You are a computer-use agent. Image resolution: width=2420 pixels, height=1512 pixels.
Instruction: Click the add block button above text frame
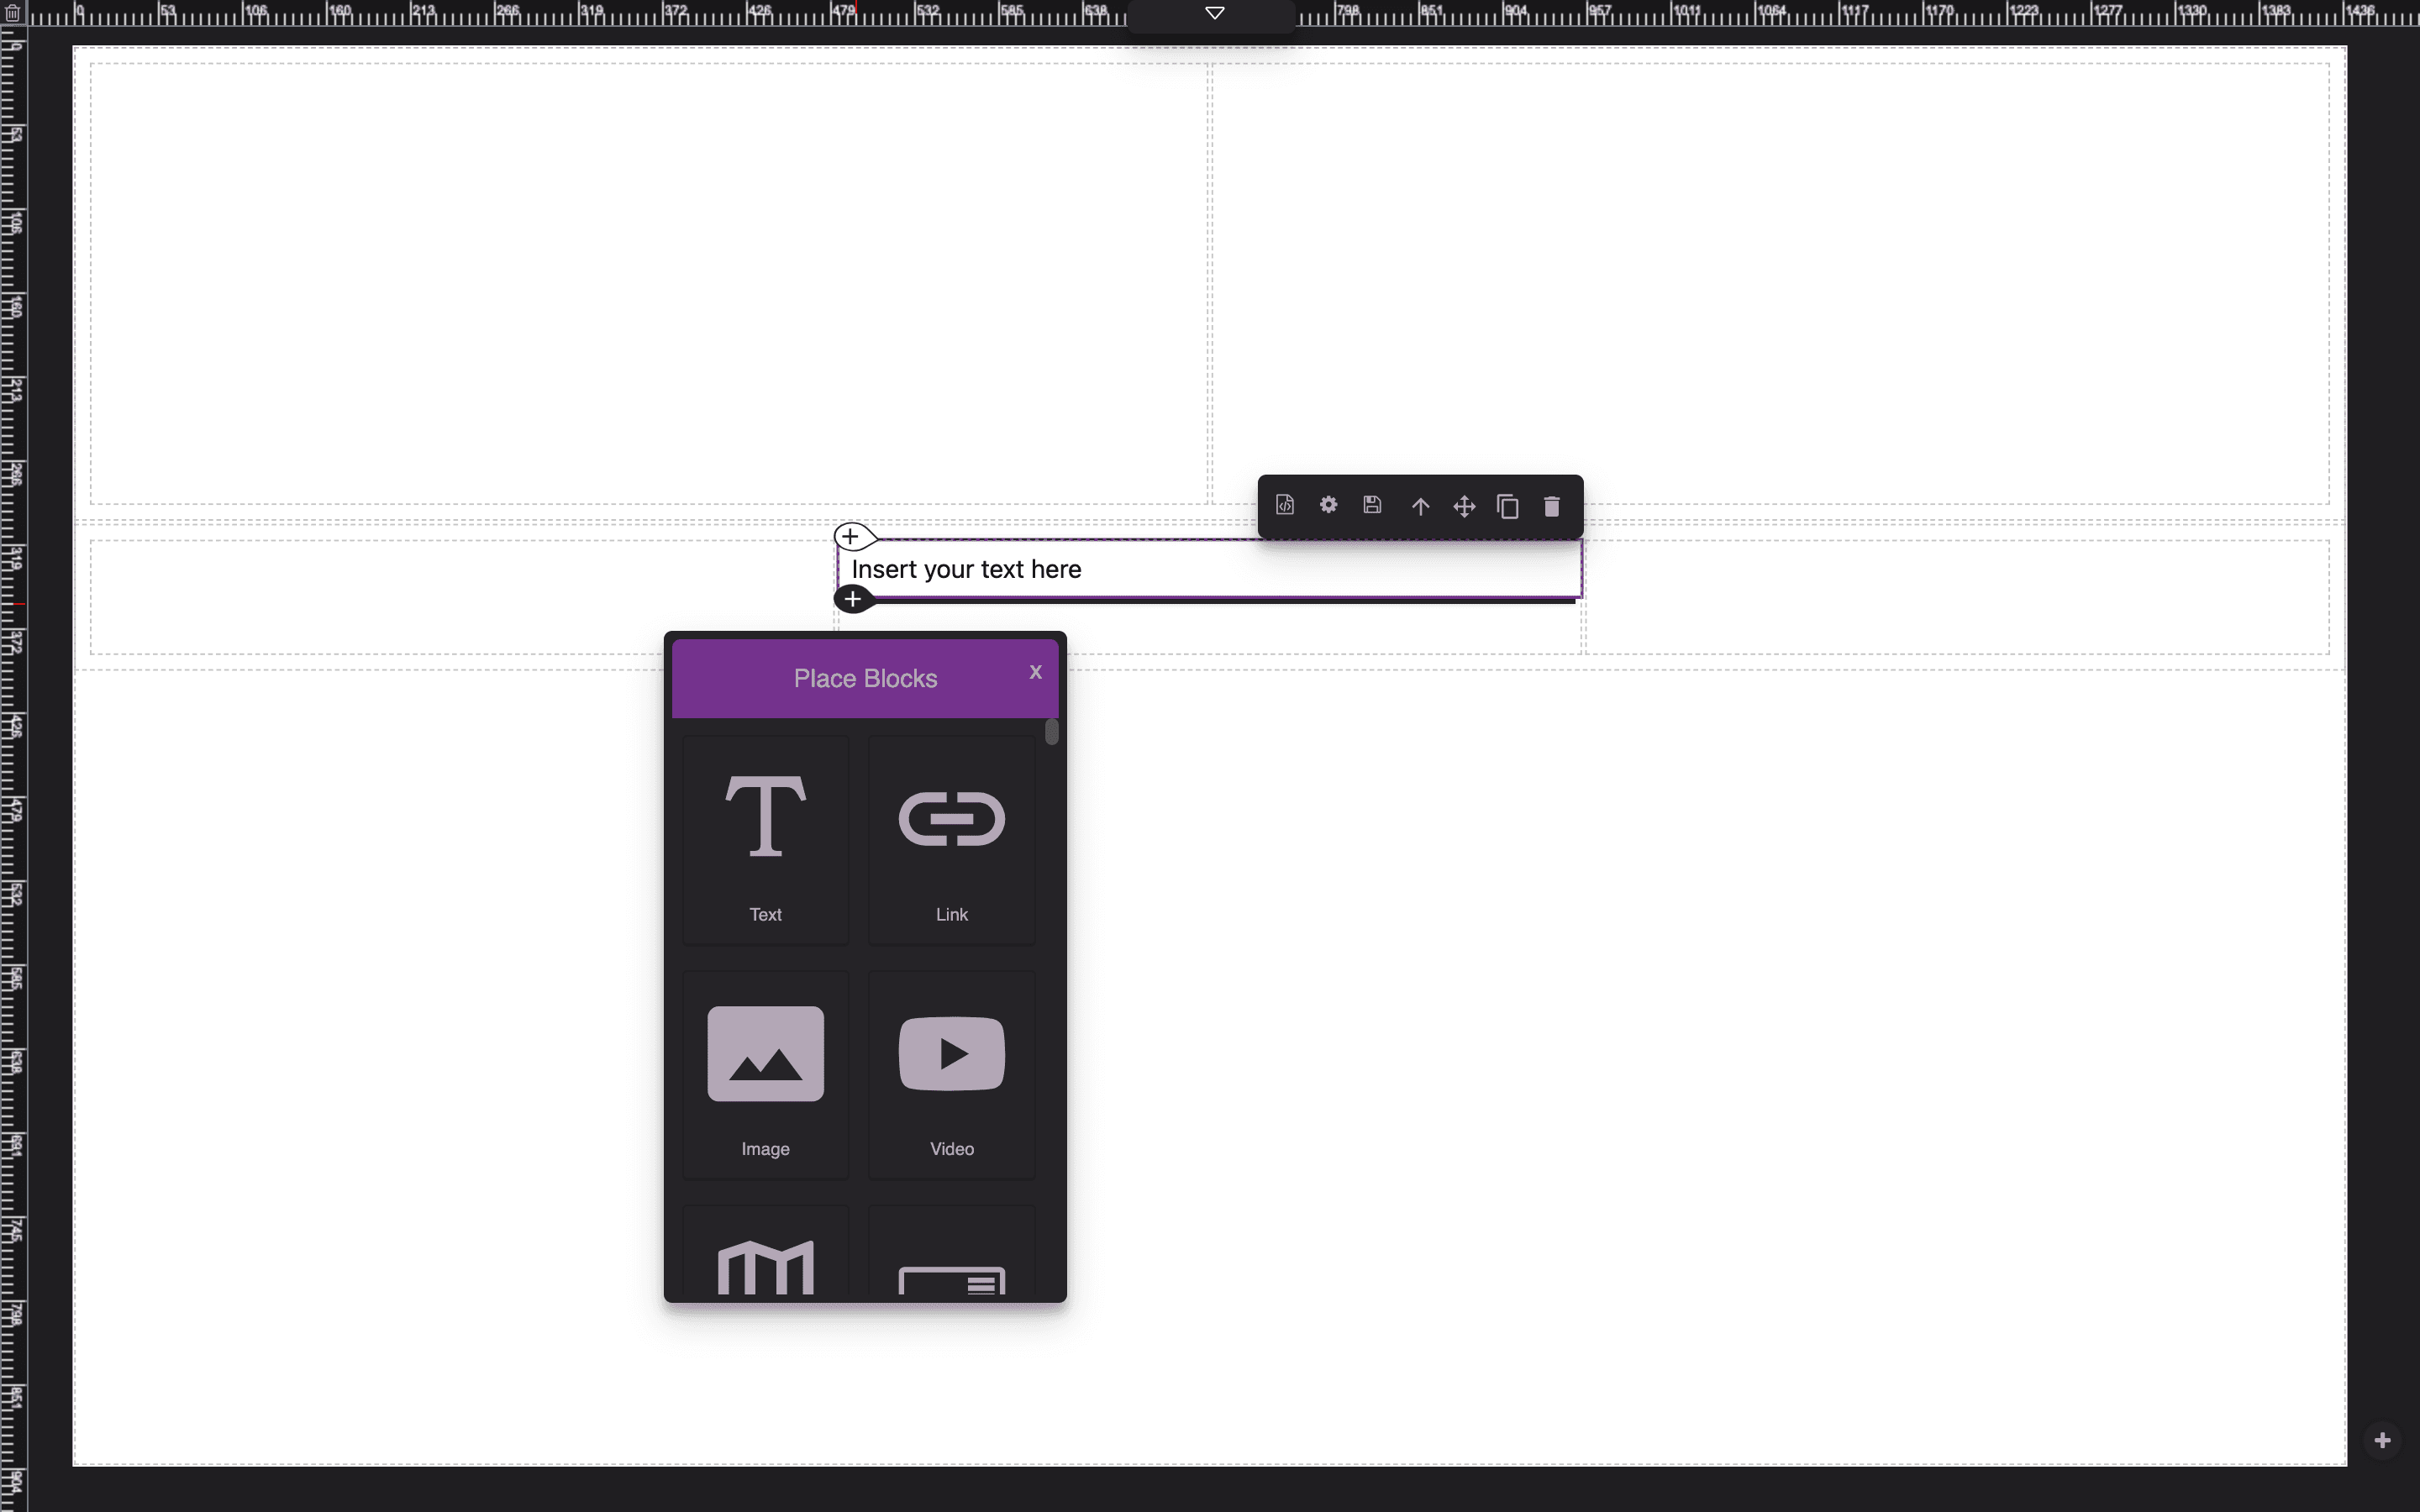[850, 535]
